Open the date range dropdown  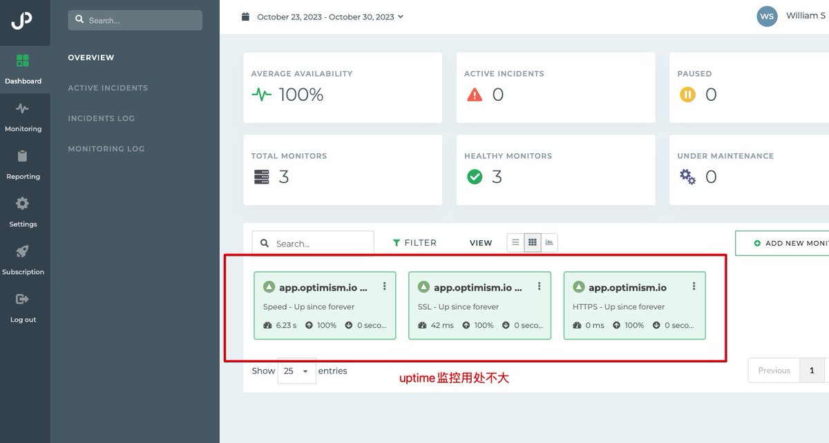pos(330,17)
